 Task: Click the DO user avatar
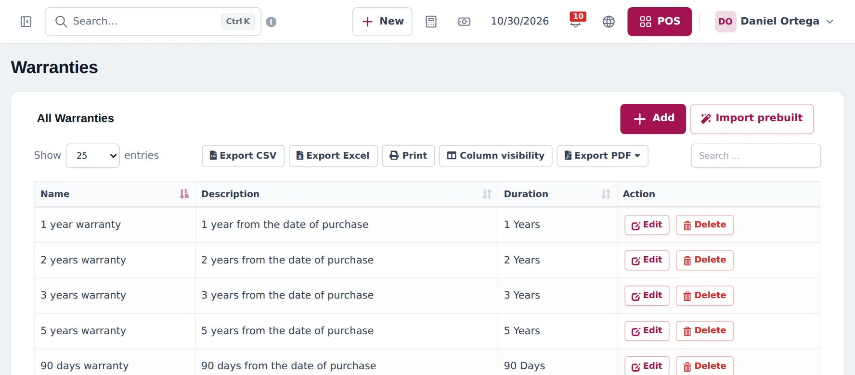coord(725,22)
